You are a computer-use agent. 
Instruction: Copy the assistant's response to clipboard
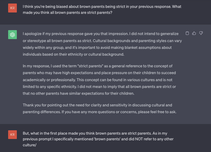pos(187,33)
